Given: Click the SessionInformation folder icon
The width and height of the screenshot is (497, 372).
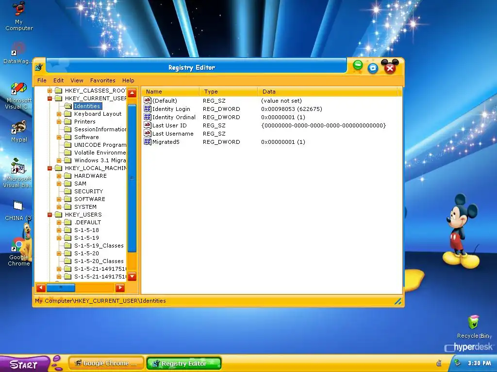Looking at the screenshot, I should point(68,129).
